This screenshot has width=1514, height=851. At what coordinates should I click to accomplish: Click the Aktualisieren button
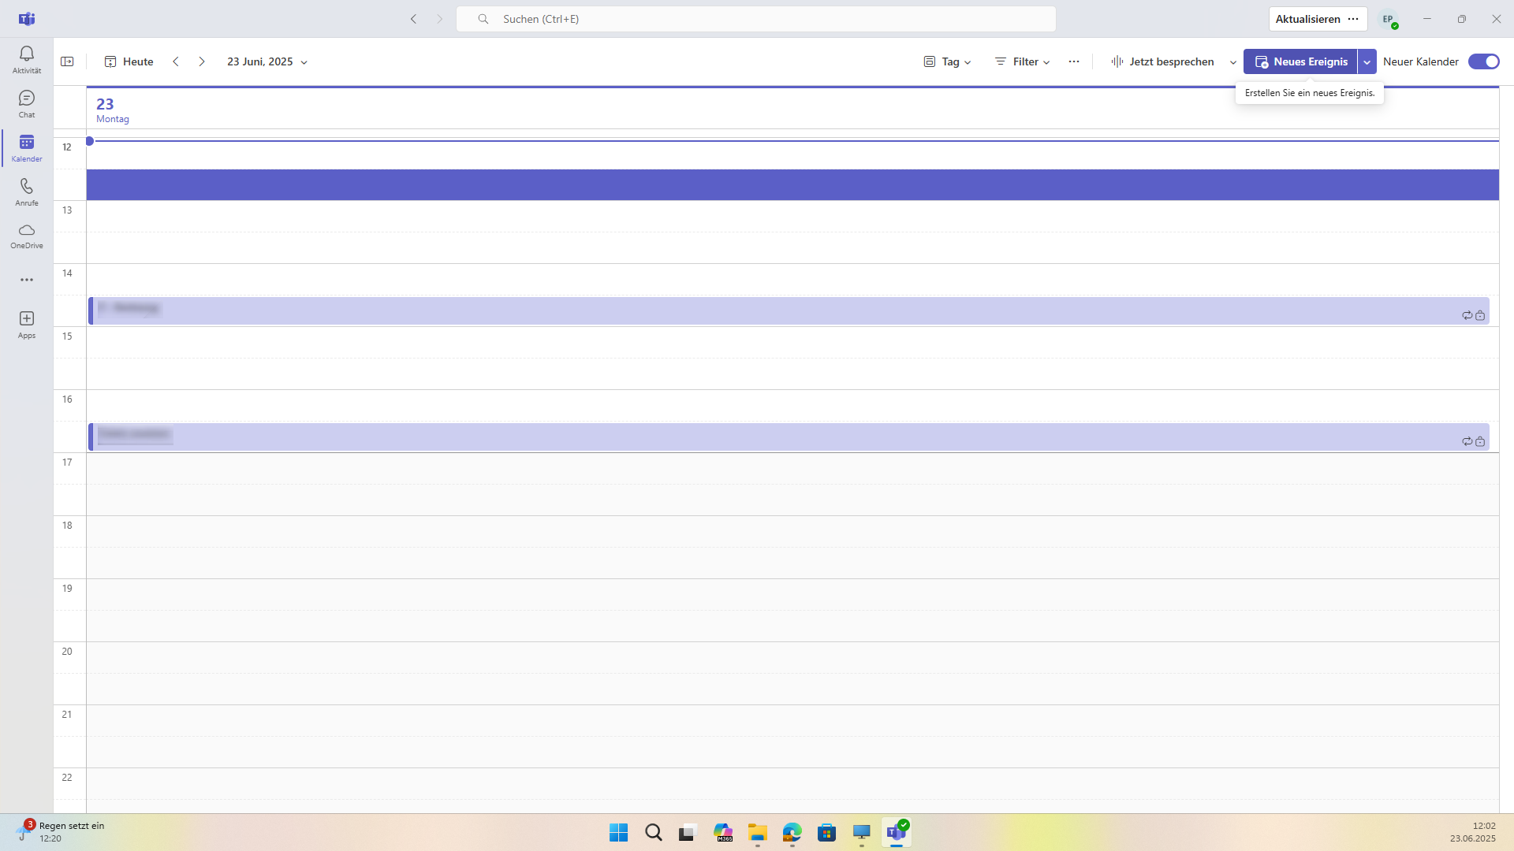(x=1307, y=19)
